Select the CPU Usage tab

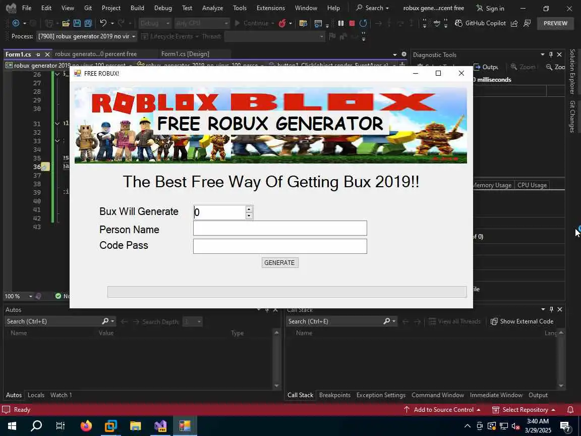532,185
